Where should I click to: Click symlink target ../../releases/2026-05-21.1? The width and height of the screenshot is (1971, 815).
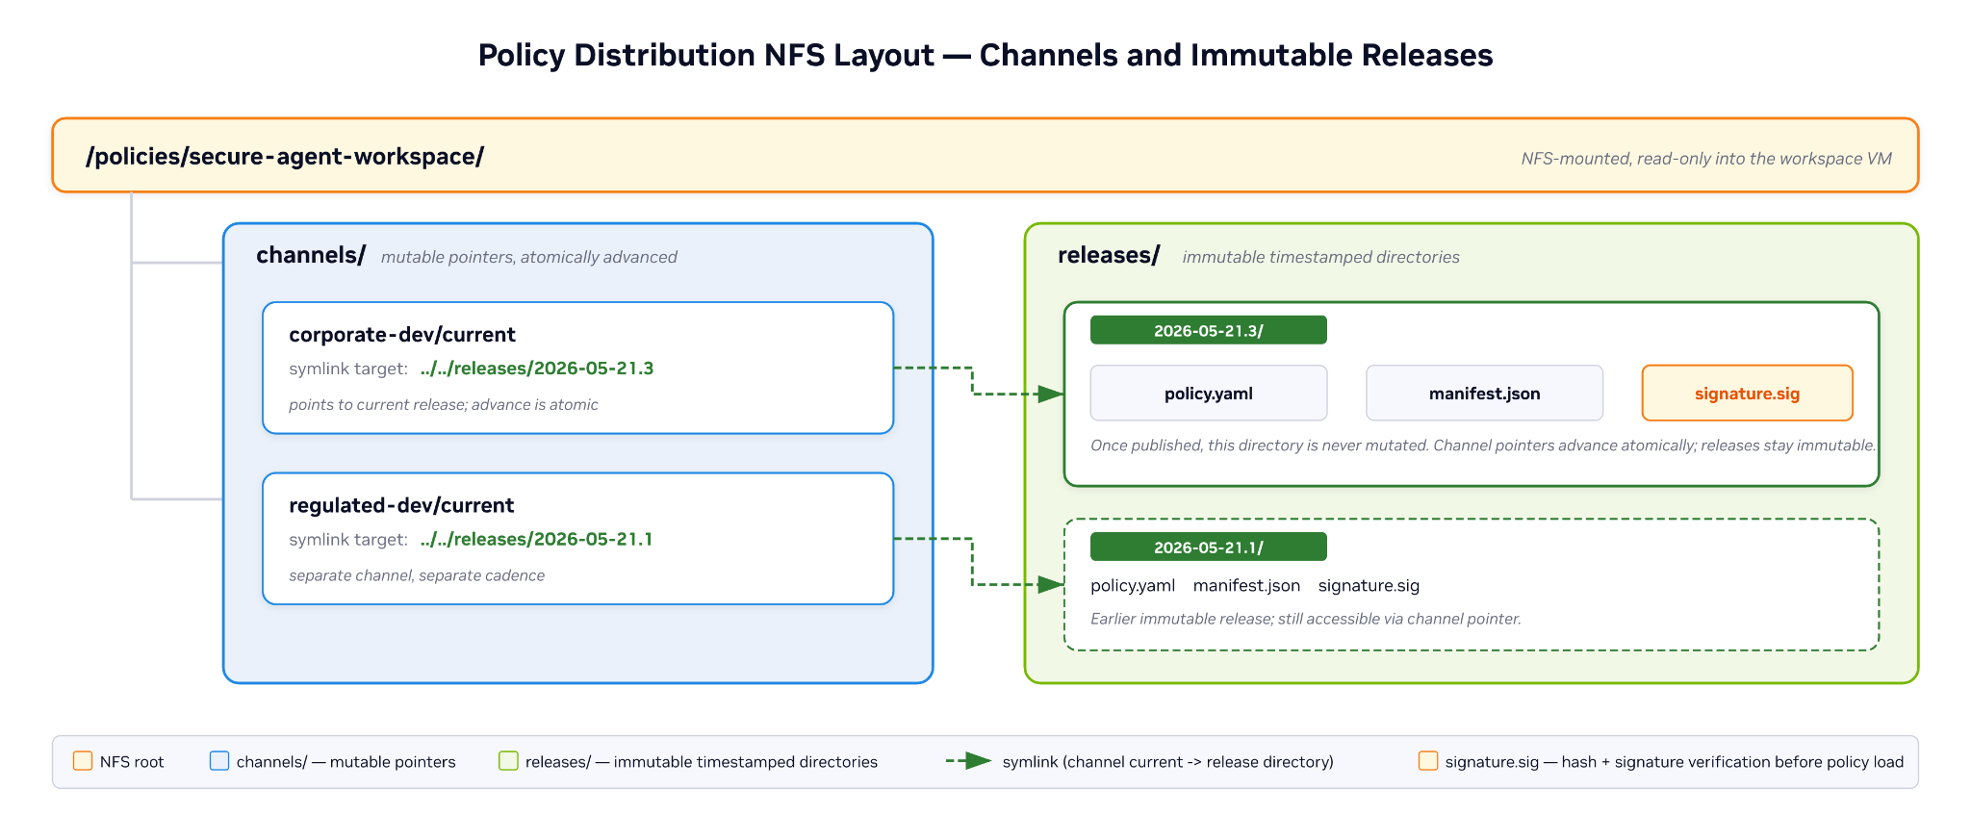coord(536,539)
